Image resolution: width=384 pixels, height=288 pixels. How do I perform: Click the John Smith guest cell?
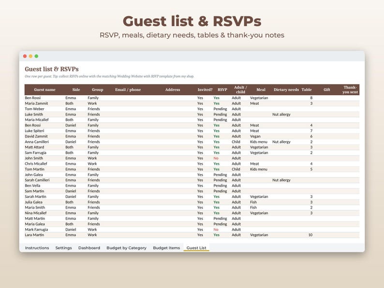coord(34,158)
